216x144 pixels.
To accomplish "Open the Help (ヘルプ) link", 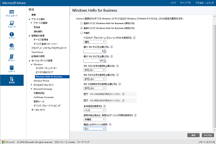I will point(173,3).
